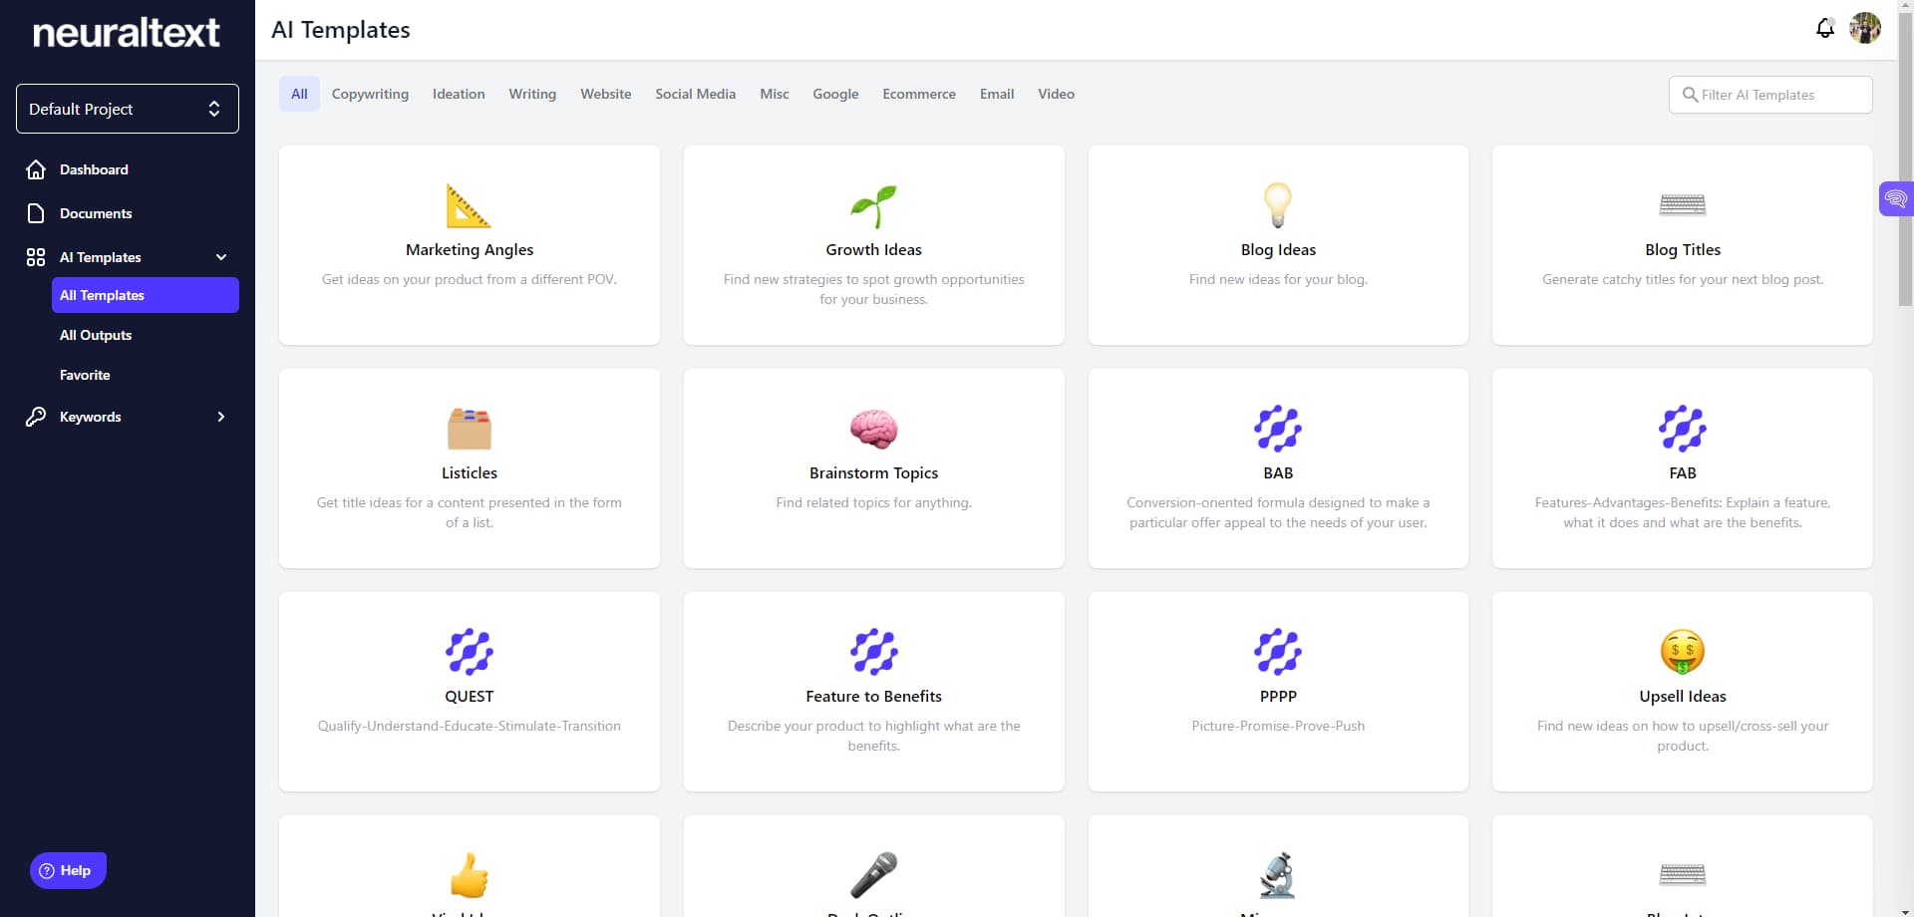Open your profile avatar menu

click(x=1865, y=29)
